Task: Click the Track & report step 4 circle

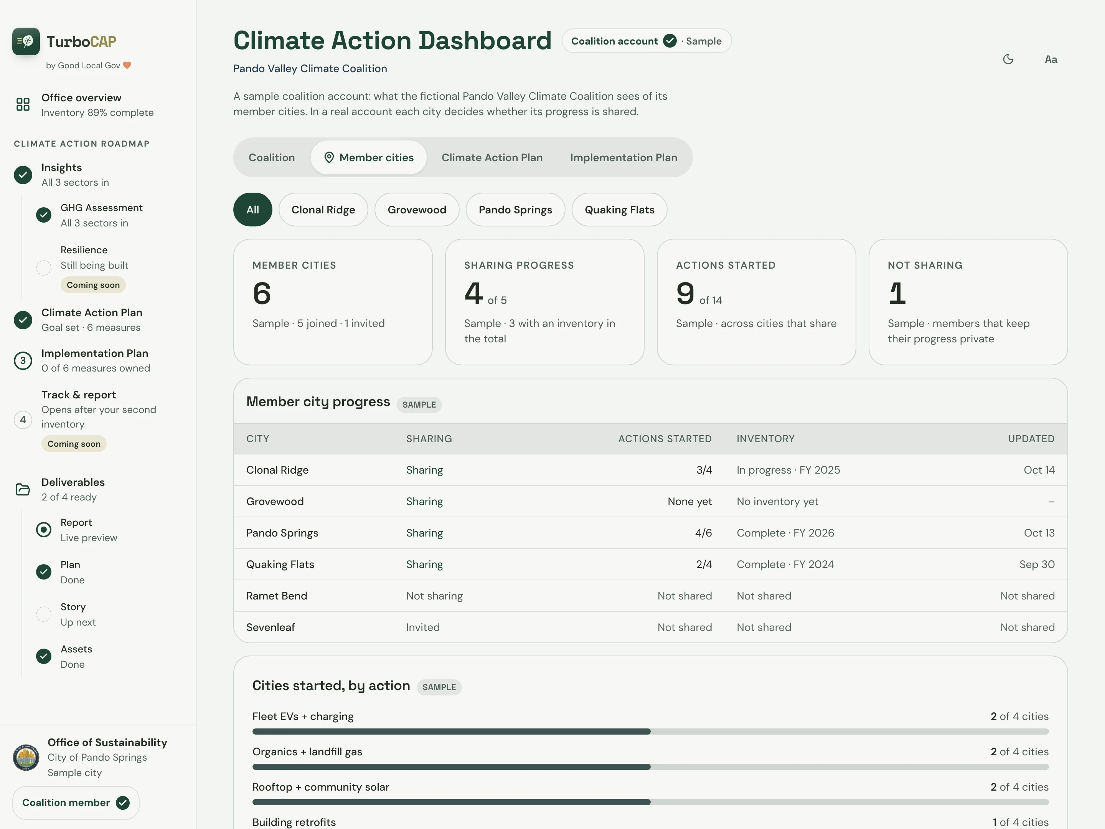Action: [23, 420]
